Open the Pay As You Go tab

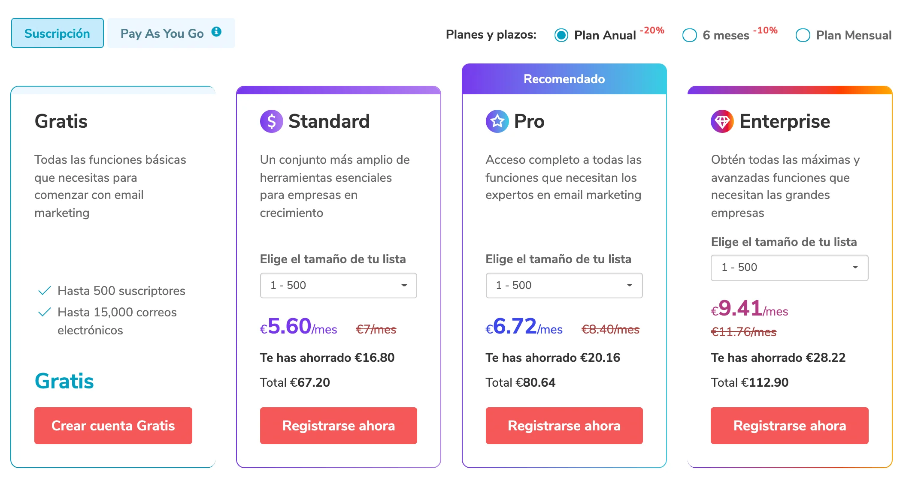162,33
